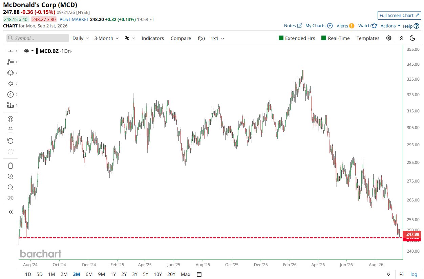Toggle Extended Hrs checkbox
This screenshot has height=279, width=424.
point(281,38)
